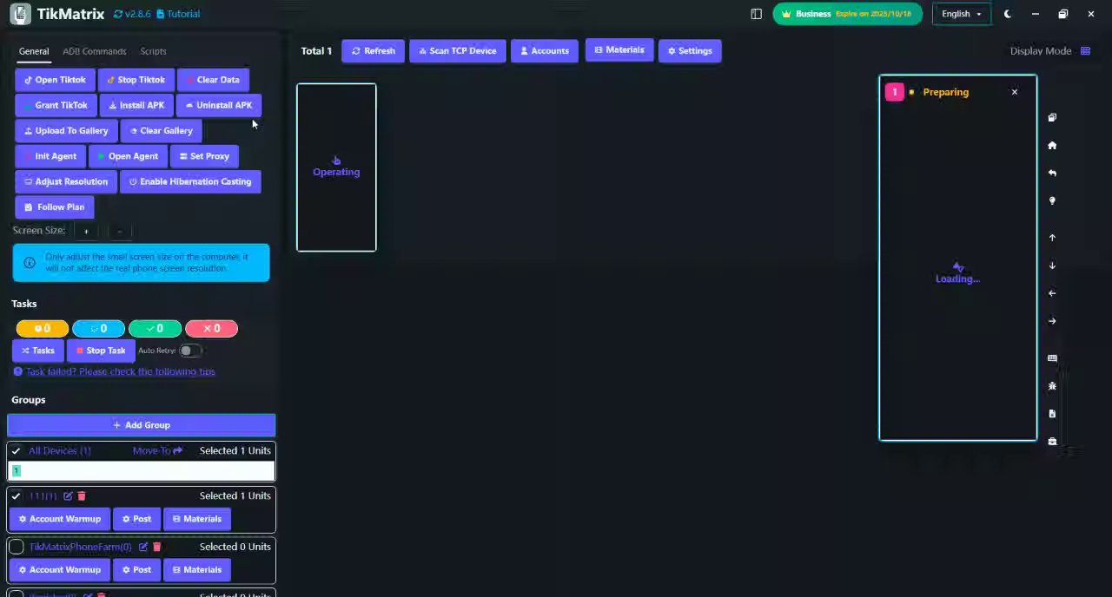Click the file icon in device toolbar
Image resolution: width=1112 pixels, height=597 pixels.
click(1052, 414)
